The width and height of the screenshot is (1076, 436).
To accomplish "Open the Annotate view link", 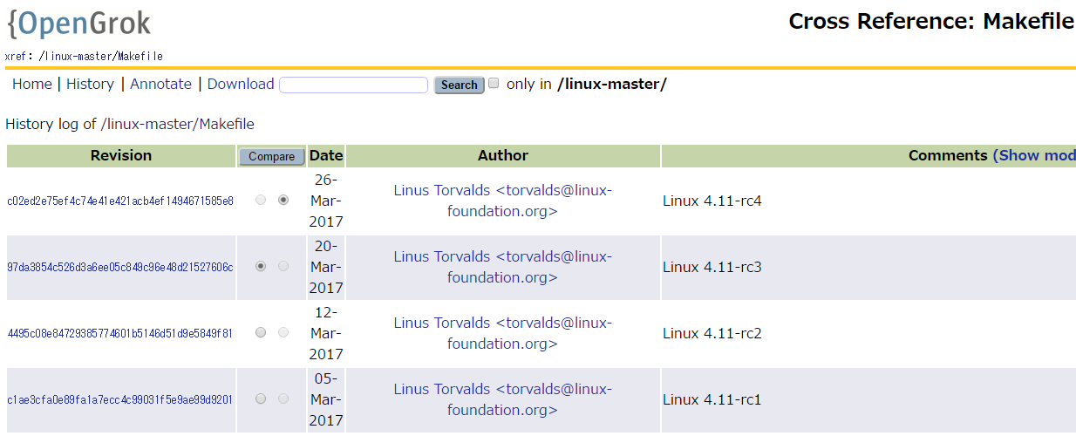I will click(x=160, y=84).
